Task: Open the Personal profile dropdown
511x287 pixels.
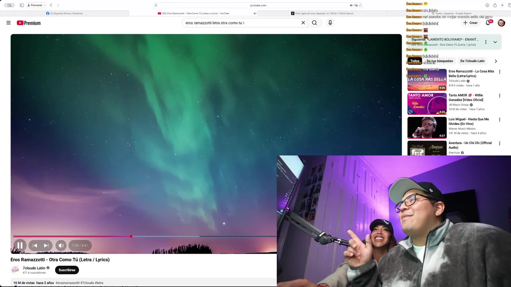Action: click(x=36, y=5)
